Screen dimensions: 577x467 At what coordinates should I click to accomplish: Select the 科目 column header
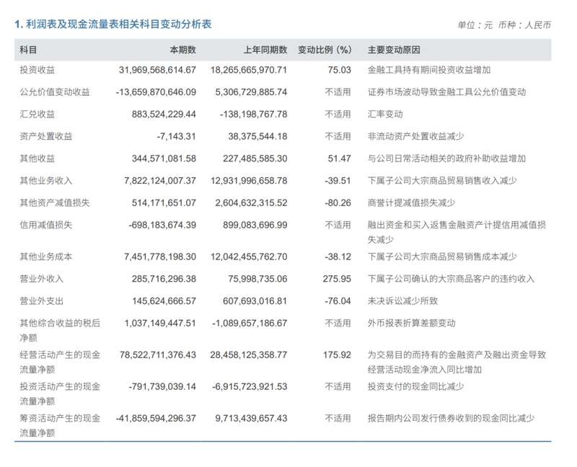(x=28, y=50)
